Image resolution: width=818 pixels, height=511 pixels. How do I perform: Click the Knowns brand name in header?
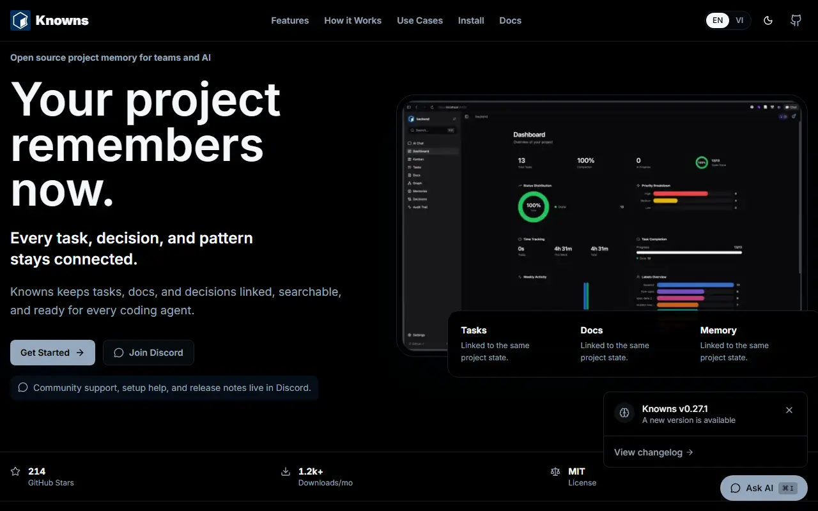62,20
